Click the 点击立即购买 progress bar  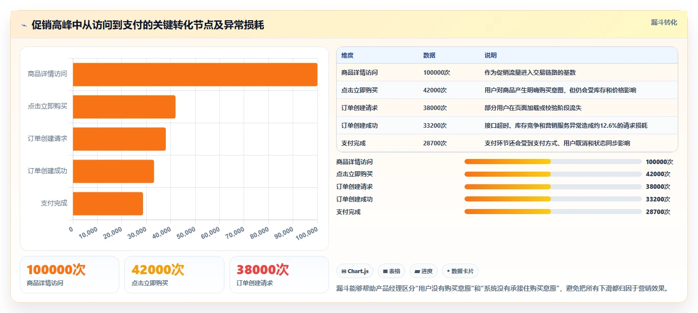click(553, 174)
